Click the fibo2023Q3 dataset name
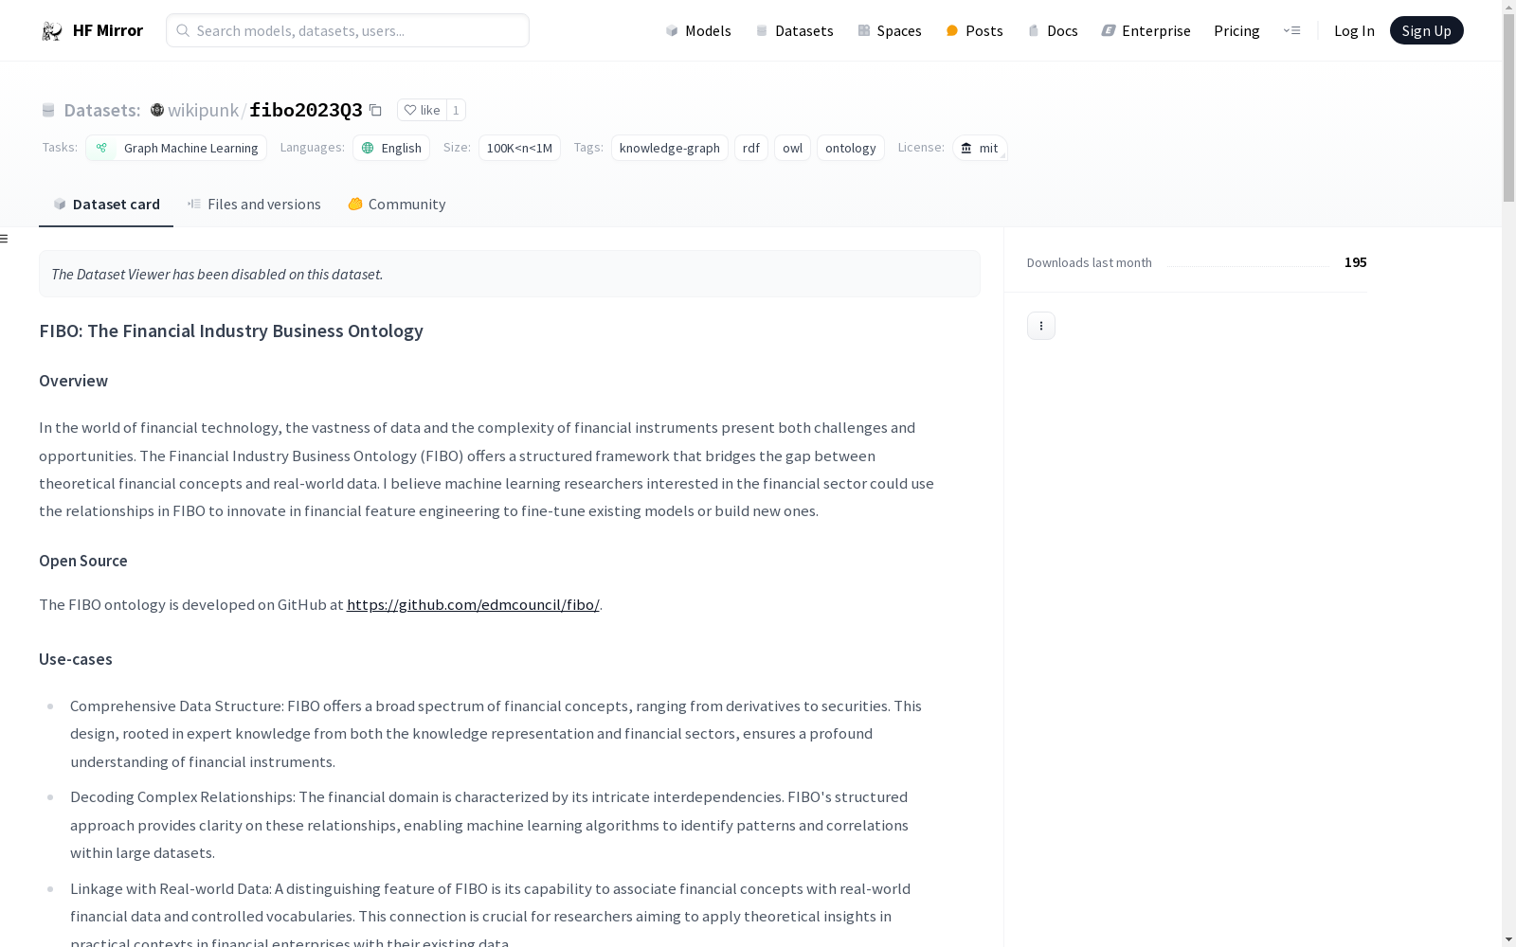 click(x=305, y=110)
